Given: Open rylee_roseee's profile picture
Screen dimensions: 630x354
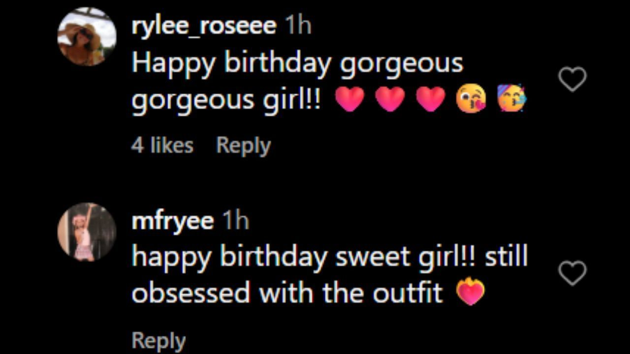Looking at the screenshot, I should tap(87, 36).
